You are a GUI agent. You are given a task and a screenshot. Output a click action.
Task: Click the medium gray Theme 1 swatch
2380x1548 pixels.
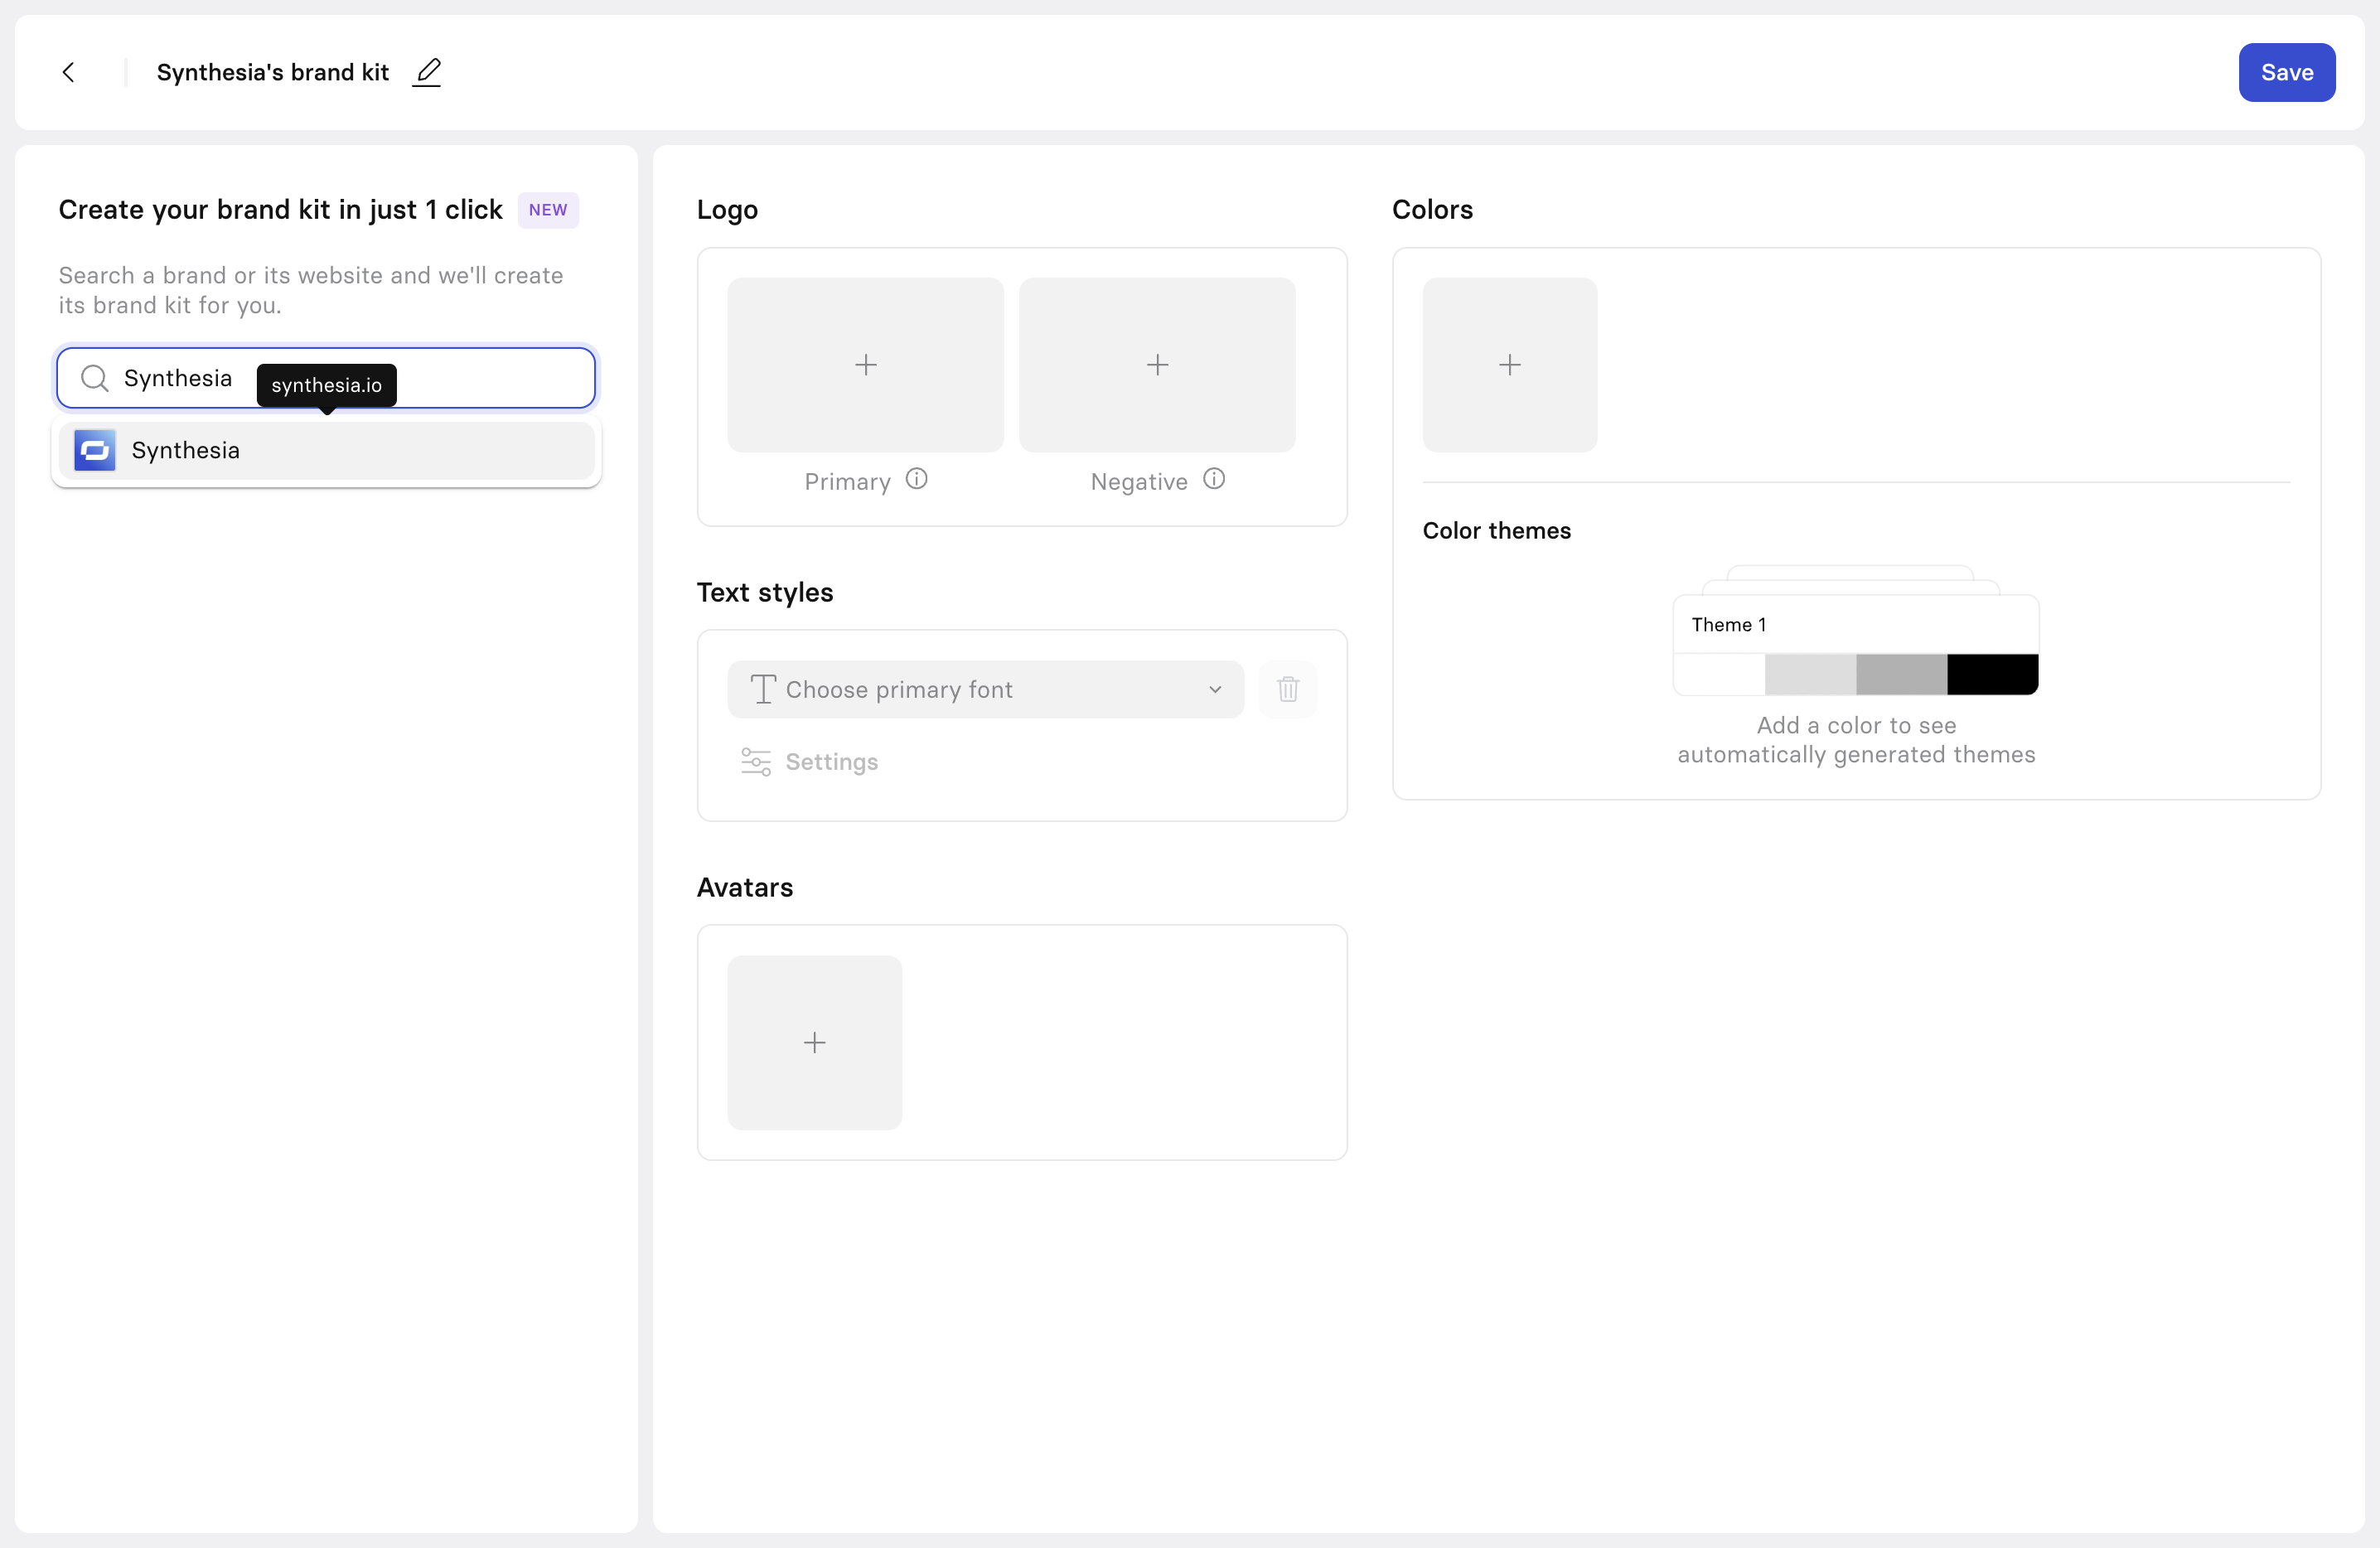pyautogui.click(x=1901, y=674)
